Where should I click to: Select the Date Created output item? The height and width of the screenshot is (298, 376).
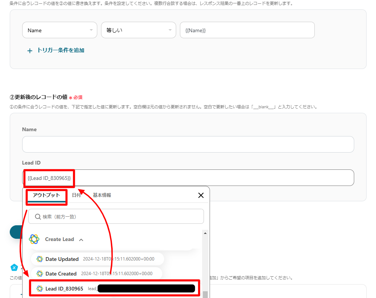pos(97,274)
